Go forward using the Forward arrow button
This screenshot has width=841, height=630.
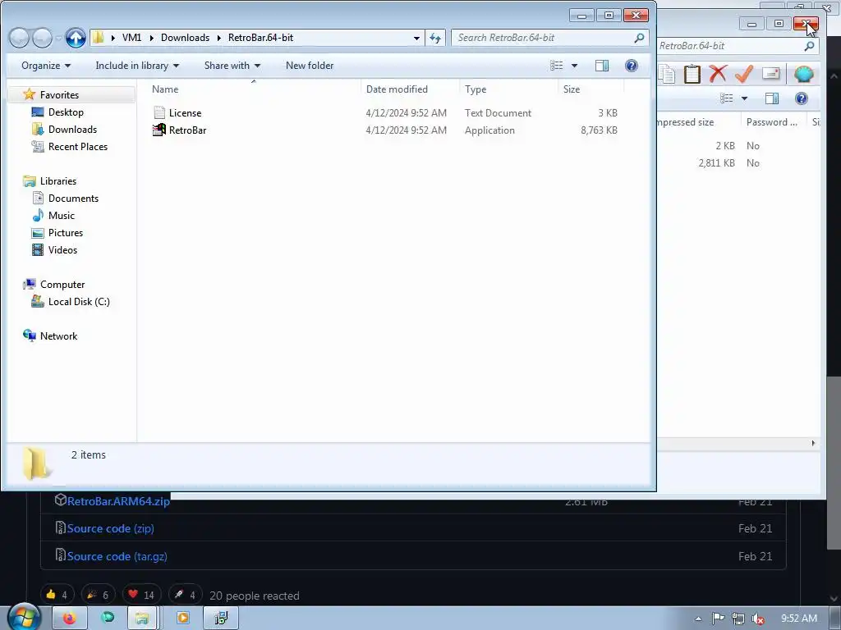[42, 38]
